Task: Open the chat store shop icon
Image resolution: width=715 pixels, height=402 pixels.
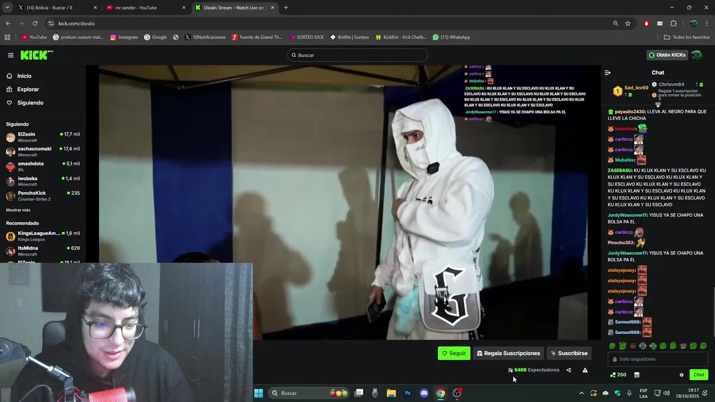Action: (x=636, y=375)
